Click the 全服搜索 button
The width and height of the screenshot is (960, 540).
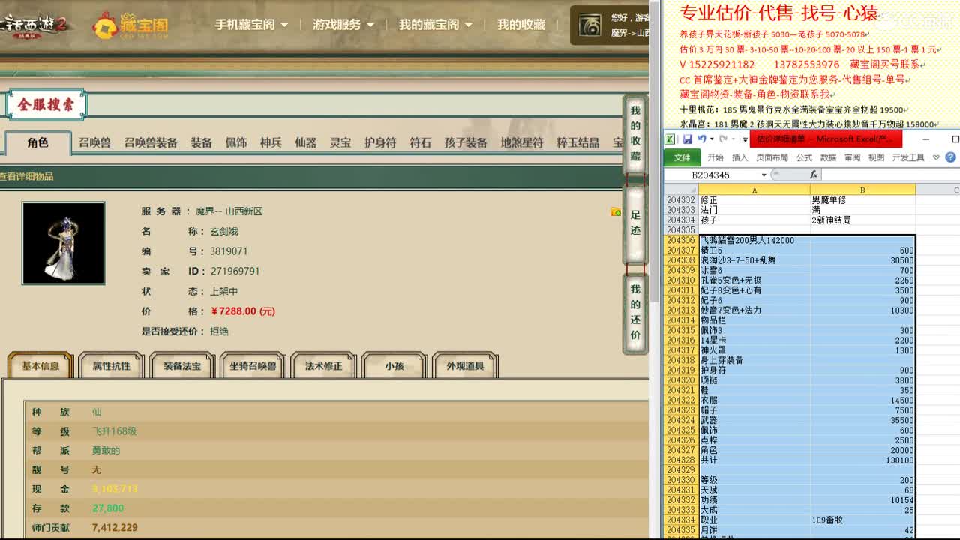point(46,104)
